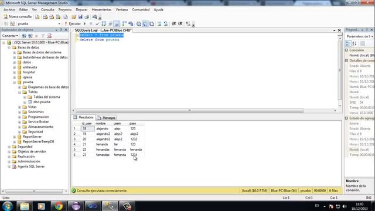Viewport: 375px width, 211px height.
Task: Start debugging with the green arrow
Action: pos(84,23)
